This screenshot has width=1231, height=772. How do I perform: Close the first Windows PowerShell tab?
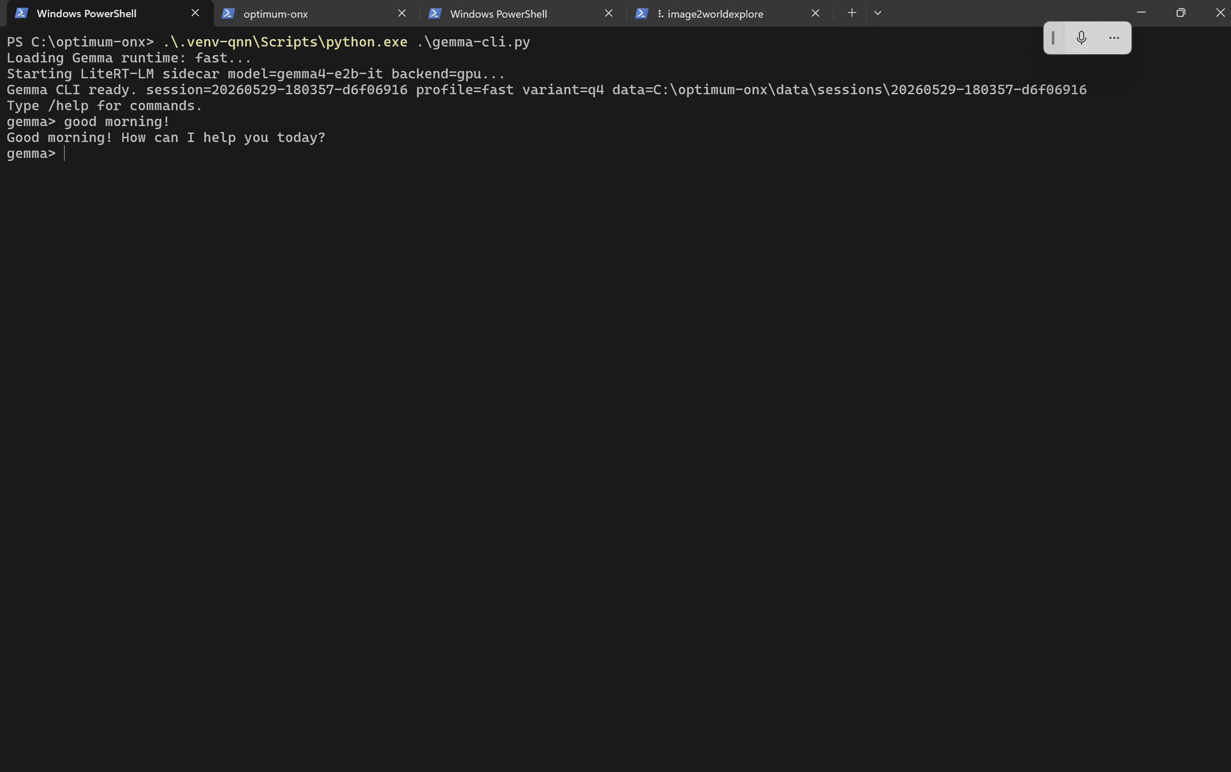[x=195, y=13]
